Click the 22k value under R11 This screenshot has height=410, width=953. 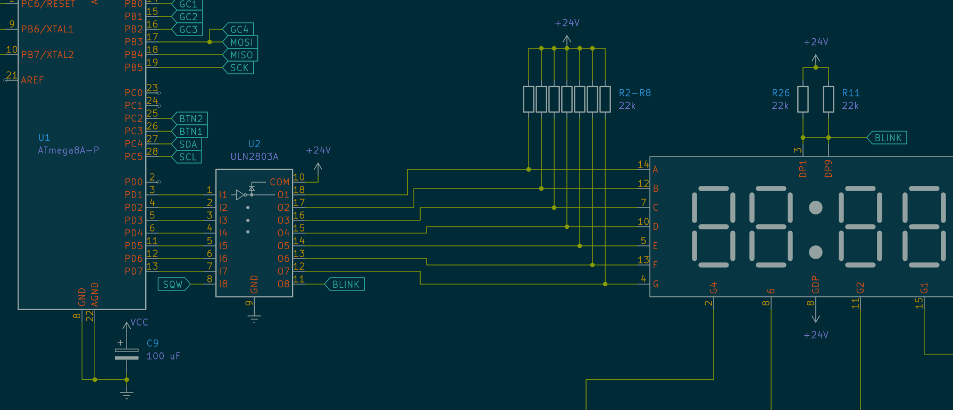(x=850, y=106)
